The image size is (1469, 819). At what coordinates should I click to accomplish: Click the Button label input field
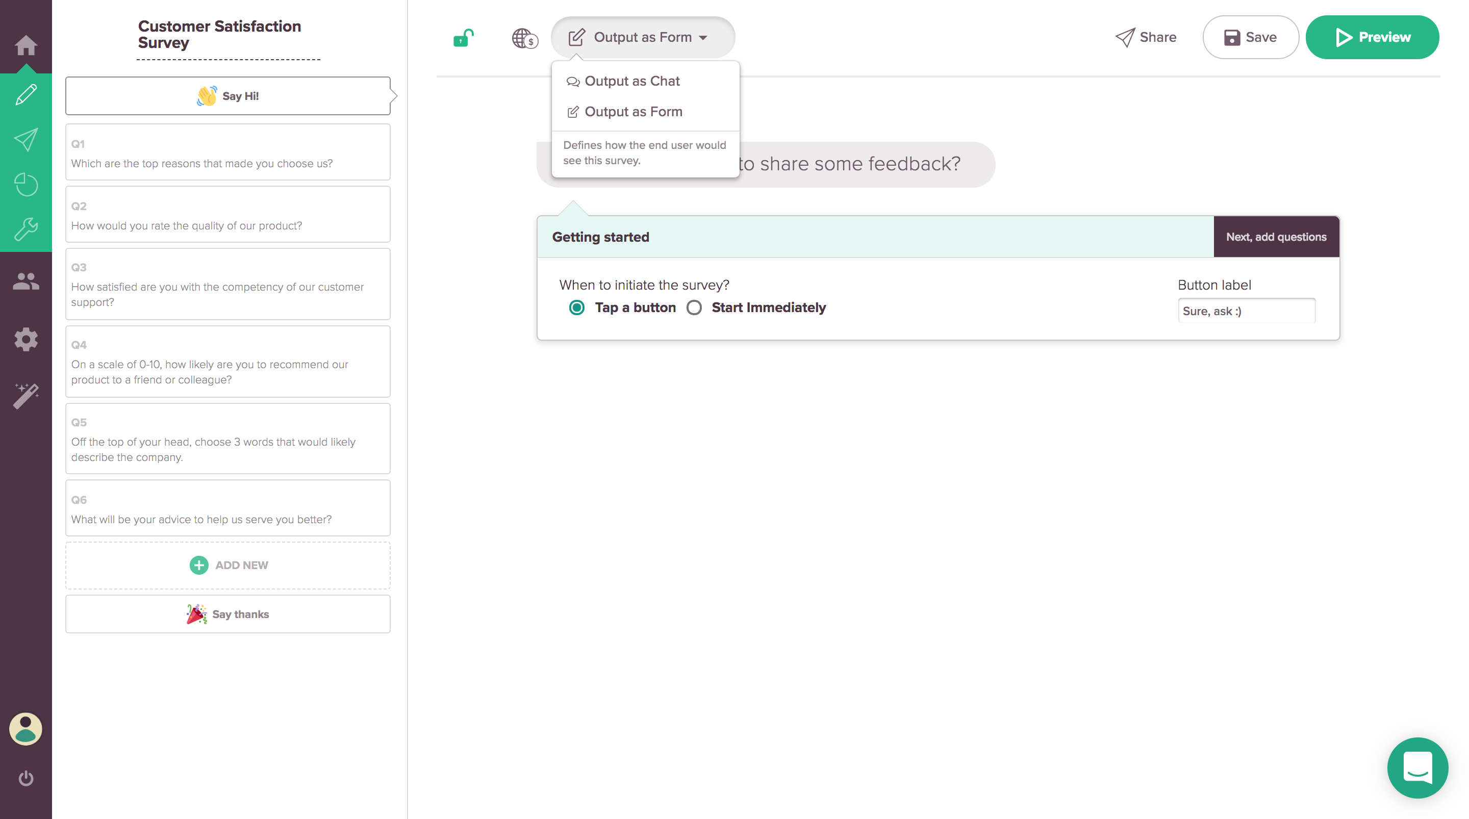[x=1246, y=311]
